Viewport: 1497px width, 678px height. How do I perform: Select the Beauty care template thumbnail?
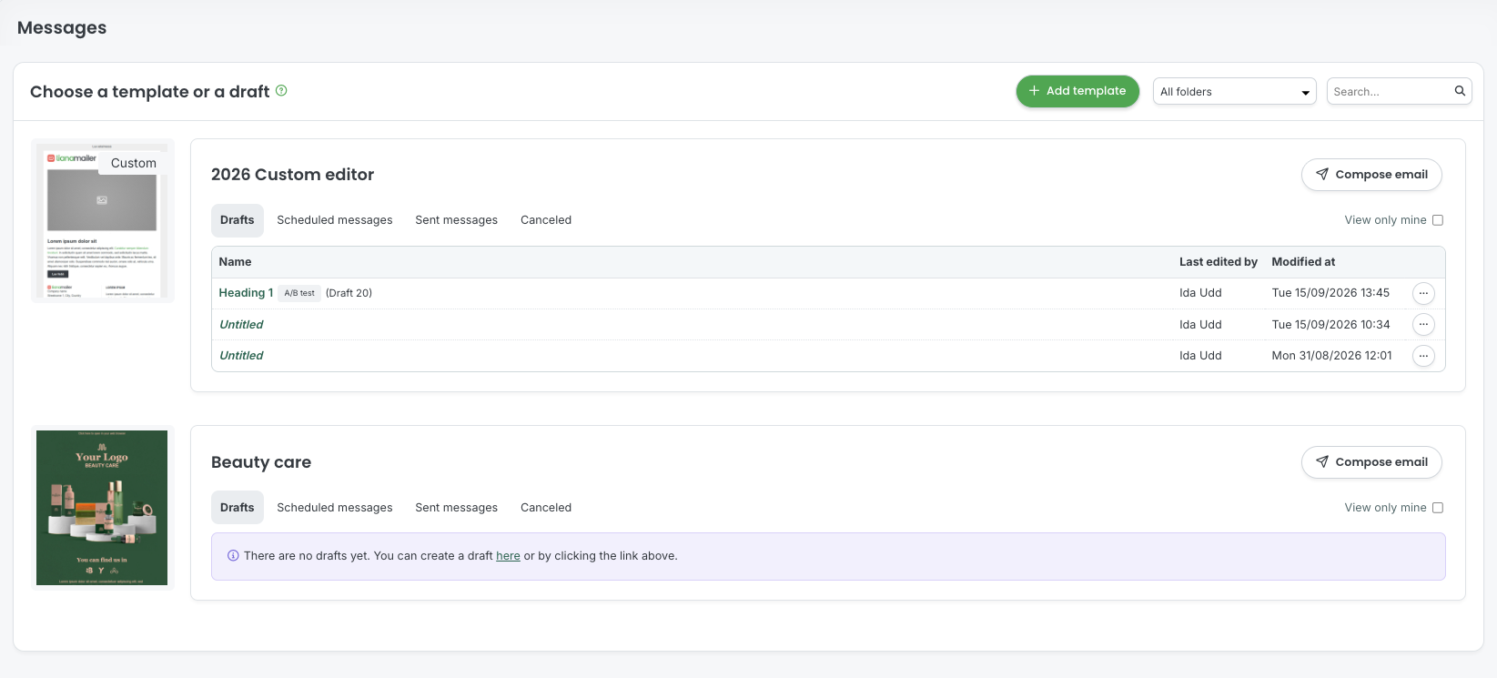(x=102, y=508)
